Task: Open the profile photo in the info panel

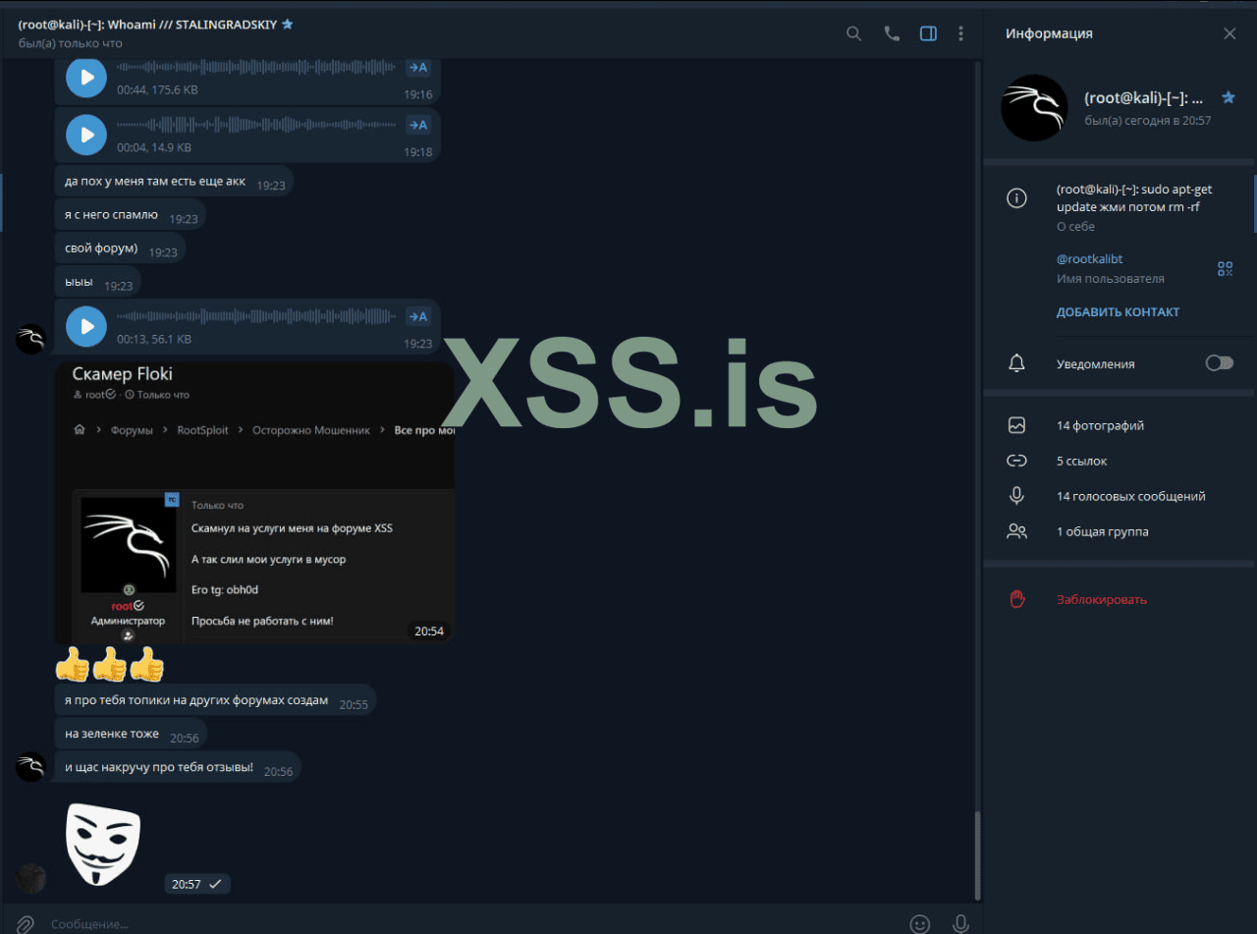Action: coord(1034,108)
